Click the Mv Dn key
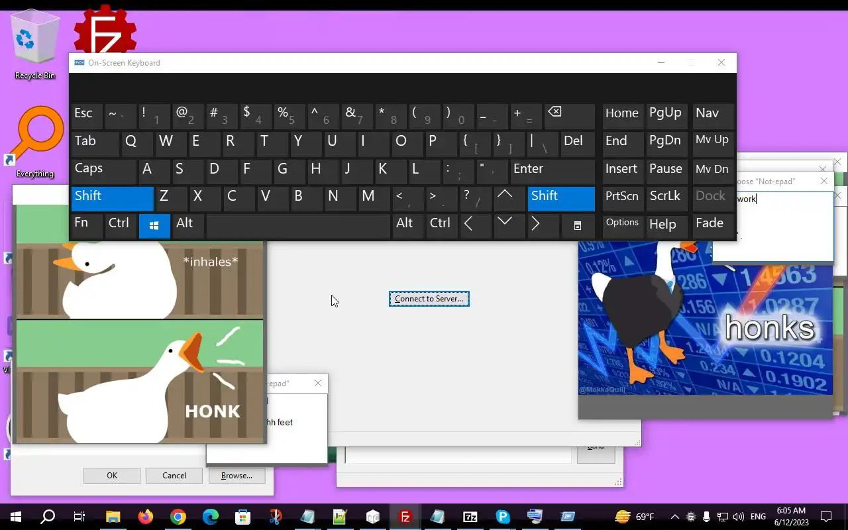The image size is (848, 530). pyautogui.click(x=712, y=170)
